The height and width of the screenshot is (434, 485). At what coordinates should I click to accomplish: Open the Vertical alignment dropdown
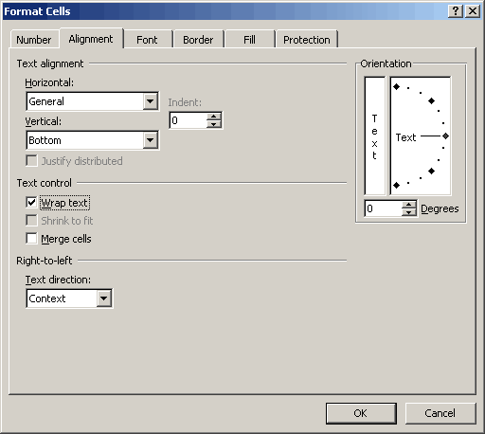[151, 140]
